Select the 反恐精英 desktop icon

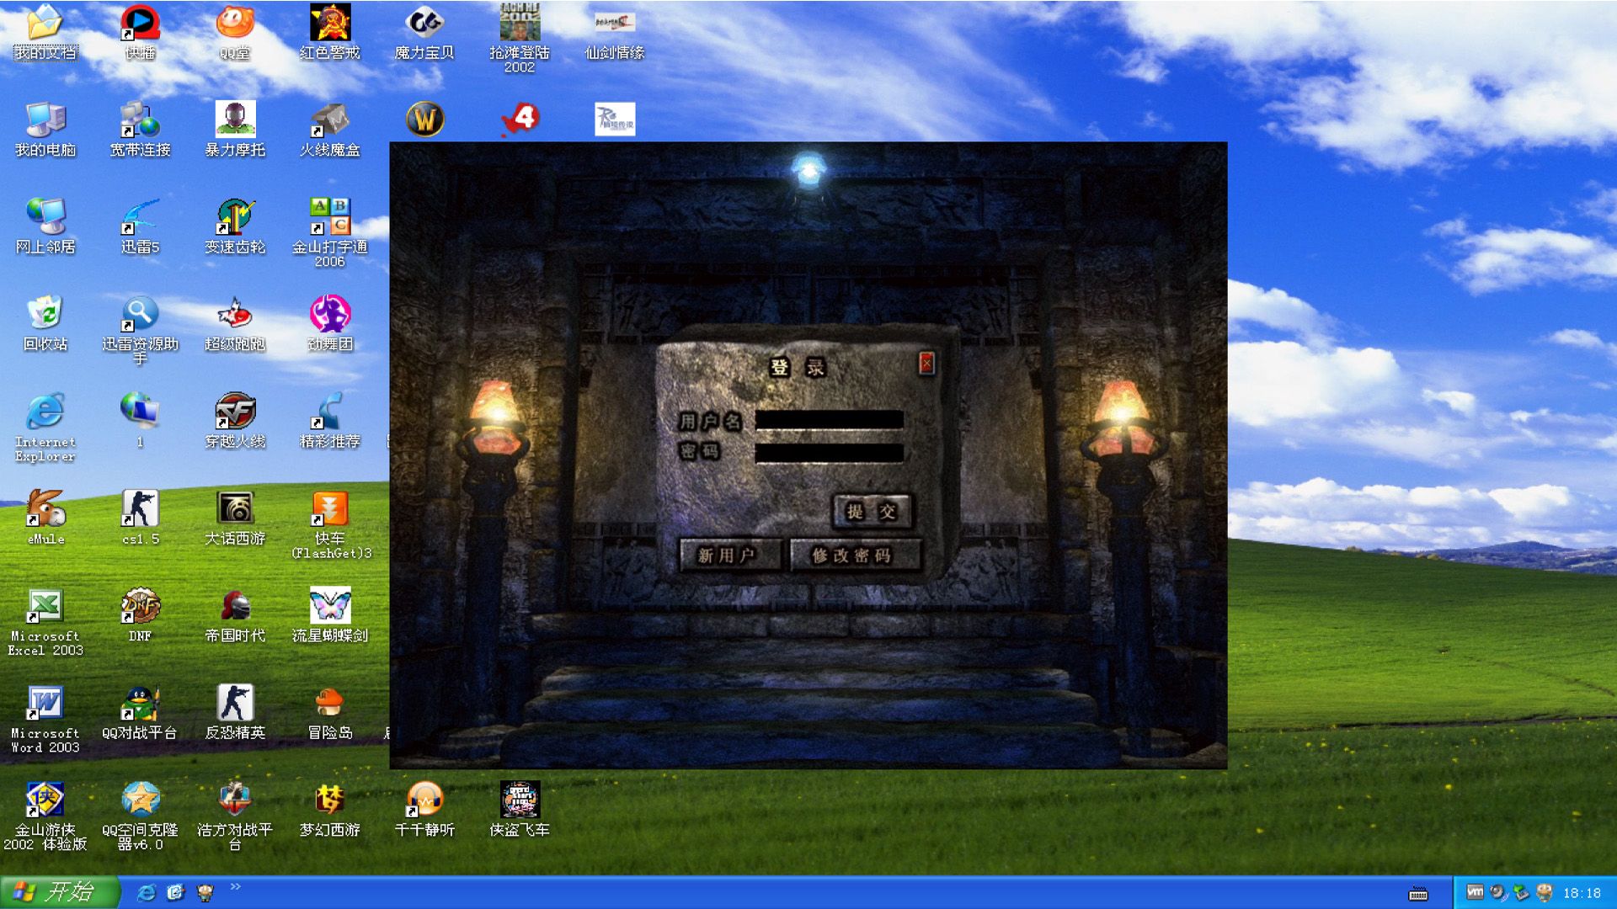(x=235, y=712)
